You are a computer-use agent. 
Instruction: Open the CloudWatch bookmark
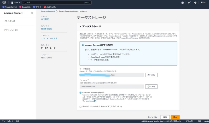(x=25, y=7)
